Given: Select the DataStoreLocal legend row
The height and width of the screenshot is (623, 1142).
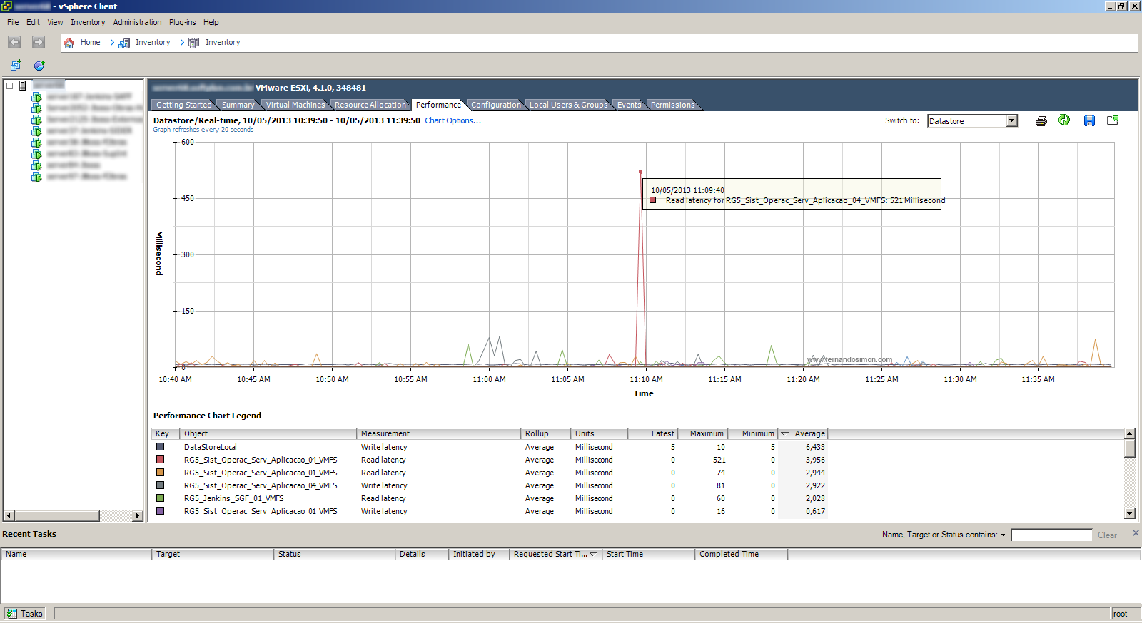Looking at the screenshot, I should (x=490, y=447).
